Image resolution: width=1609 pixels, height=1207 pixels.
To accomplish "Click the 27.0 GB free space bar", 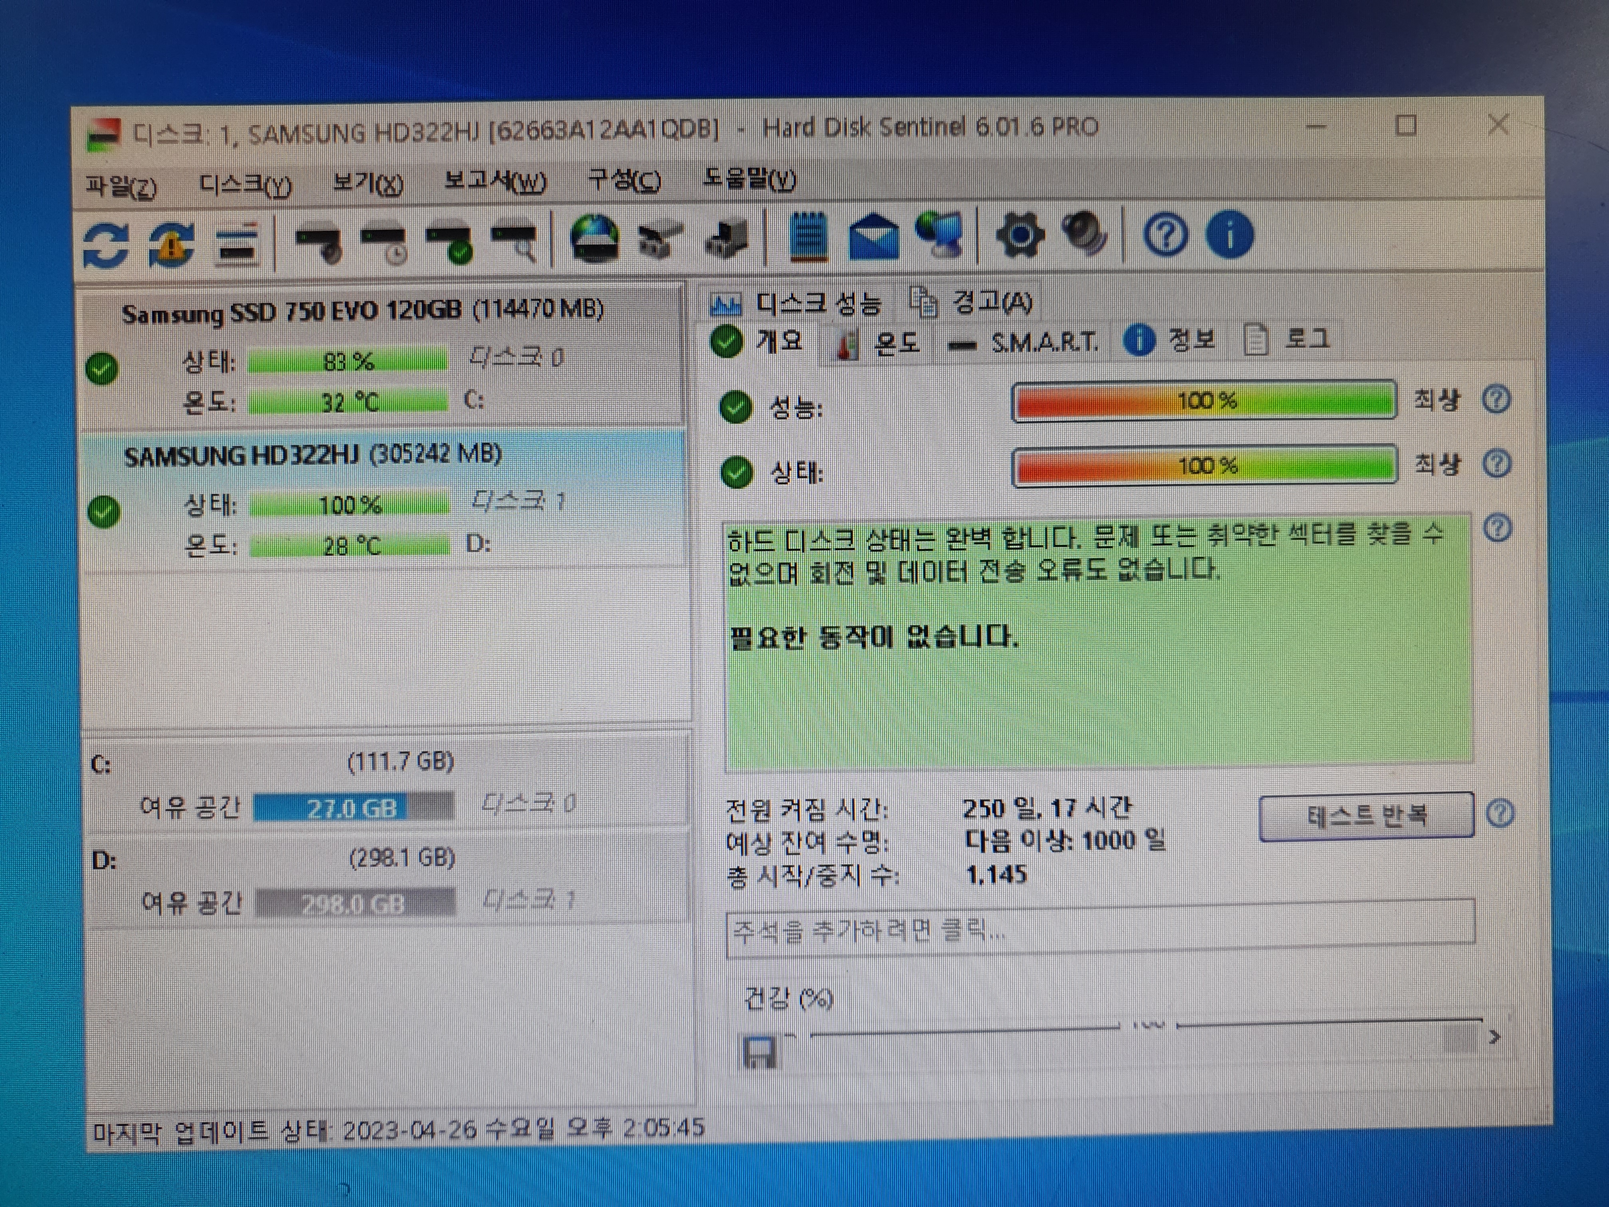I will click(x=353, y=807).
